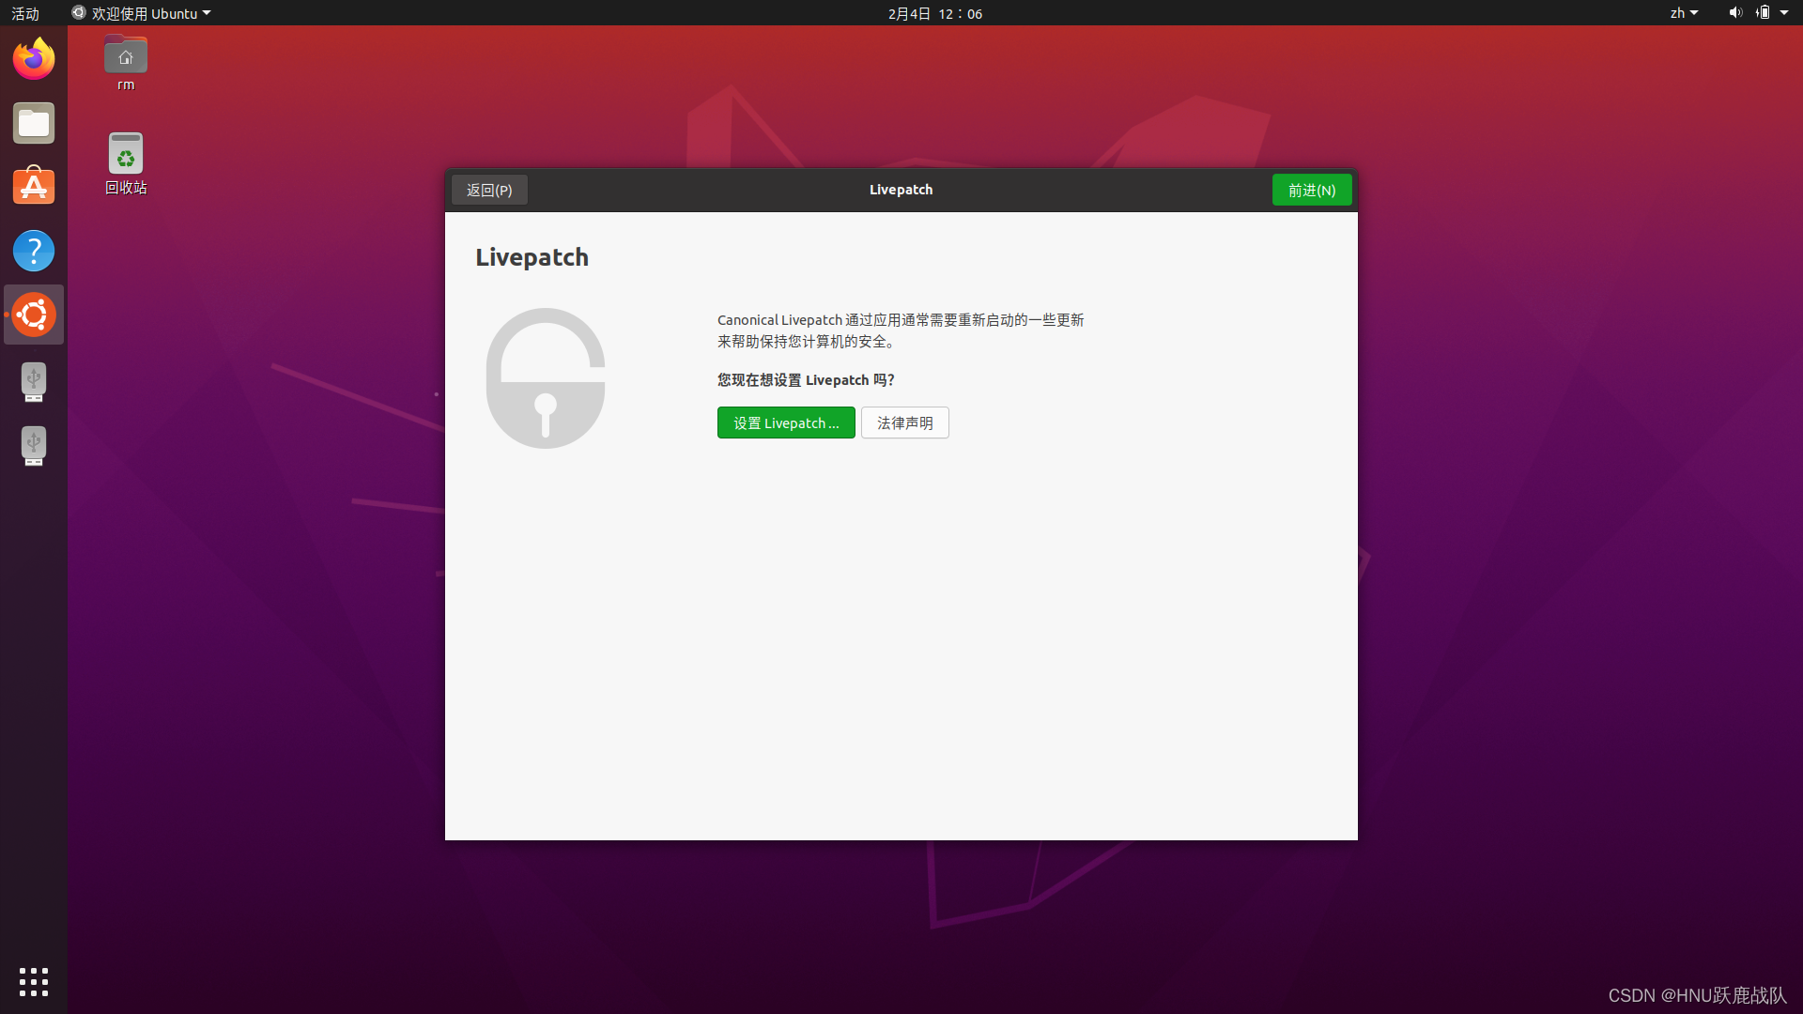Click the 设置 Livepatch button
The image size is (1803, 1014).
point(786,422)
